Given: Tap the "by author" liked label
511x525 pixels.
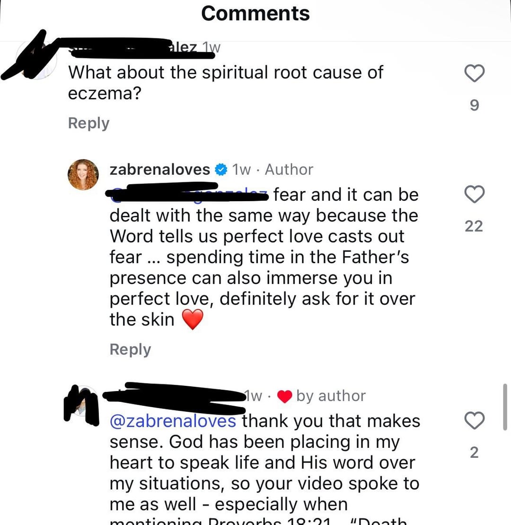Looking at the screenshot, I should click(331, 396).
